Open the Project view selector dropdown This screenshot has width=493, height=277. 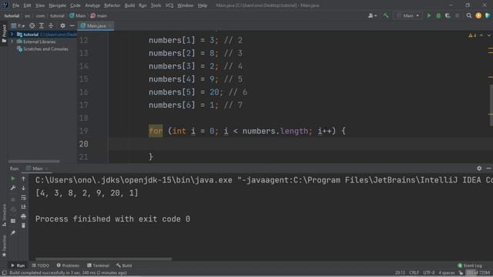coord(18,25)
